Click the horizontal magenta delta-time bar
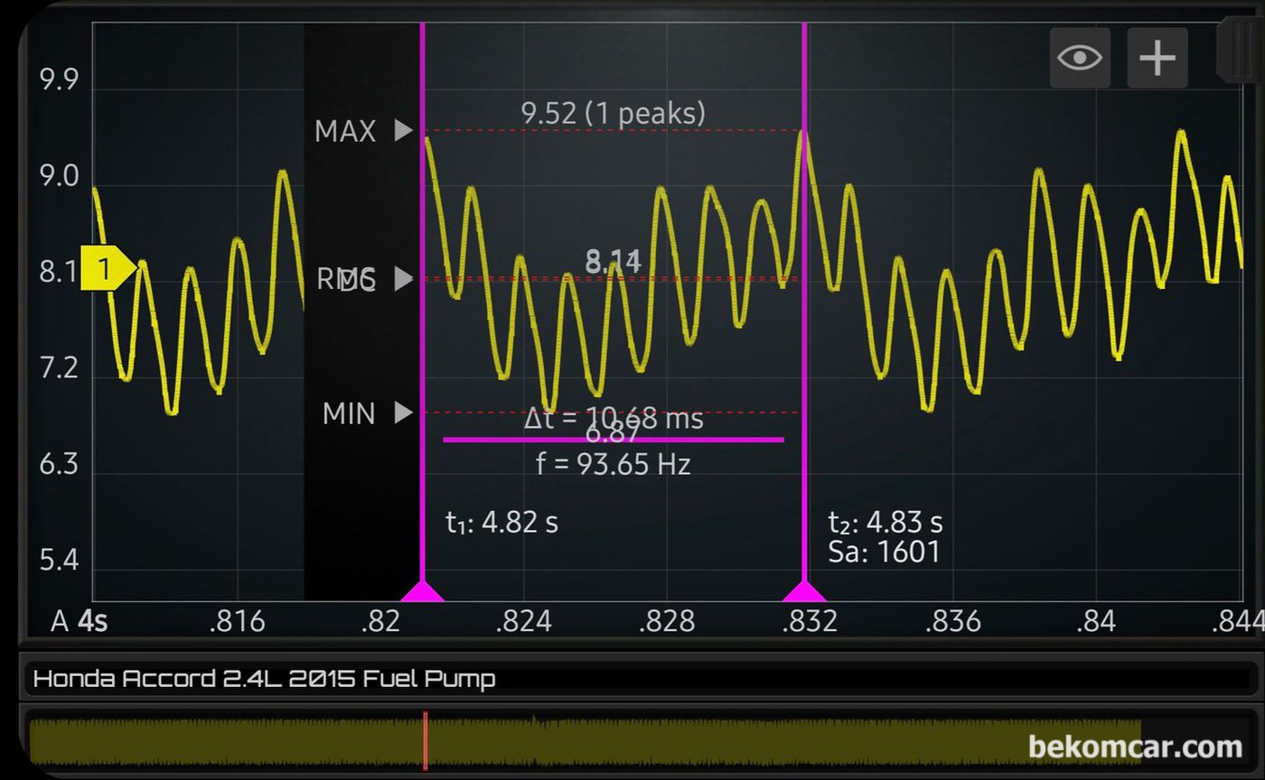The width and height of the screenshot is (1265, 780). 613,440
